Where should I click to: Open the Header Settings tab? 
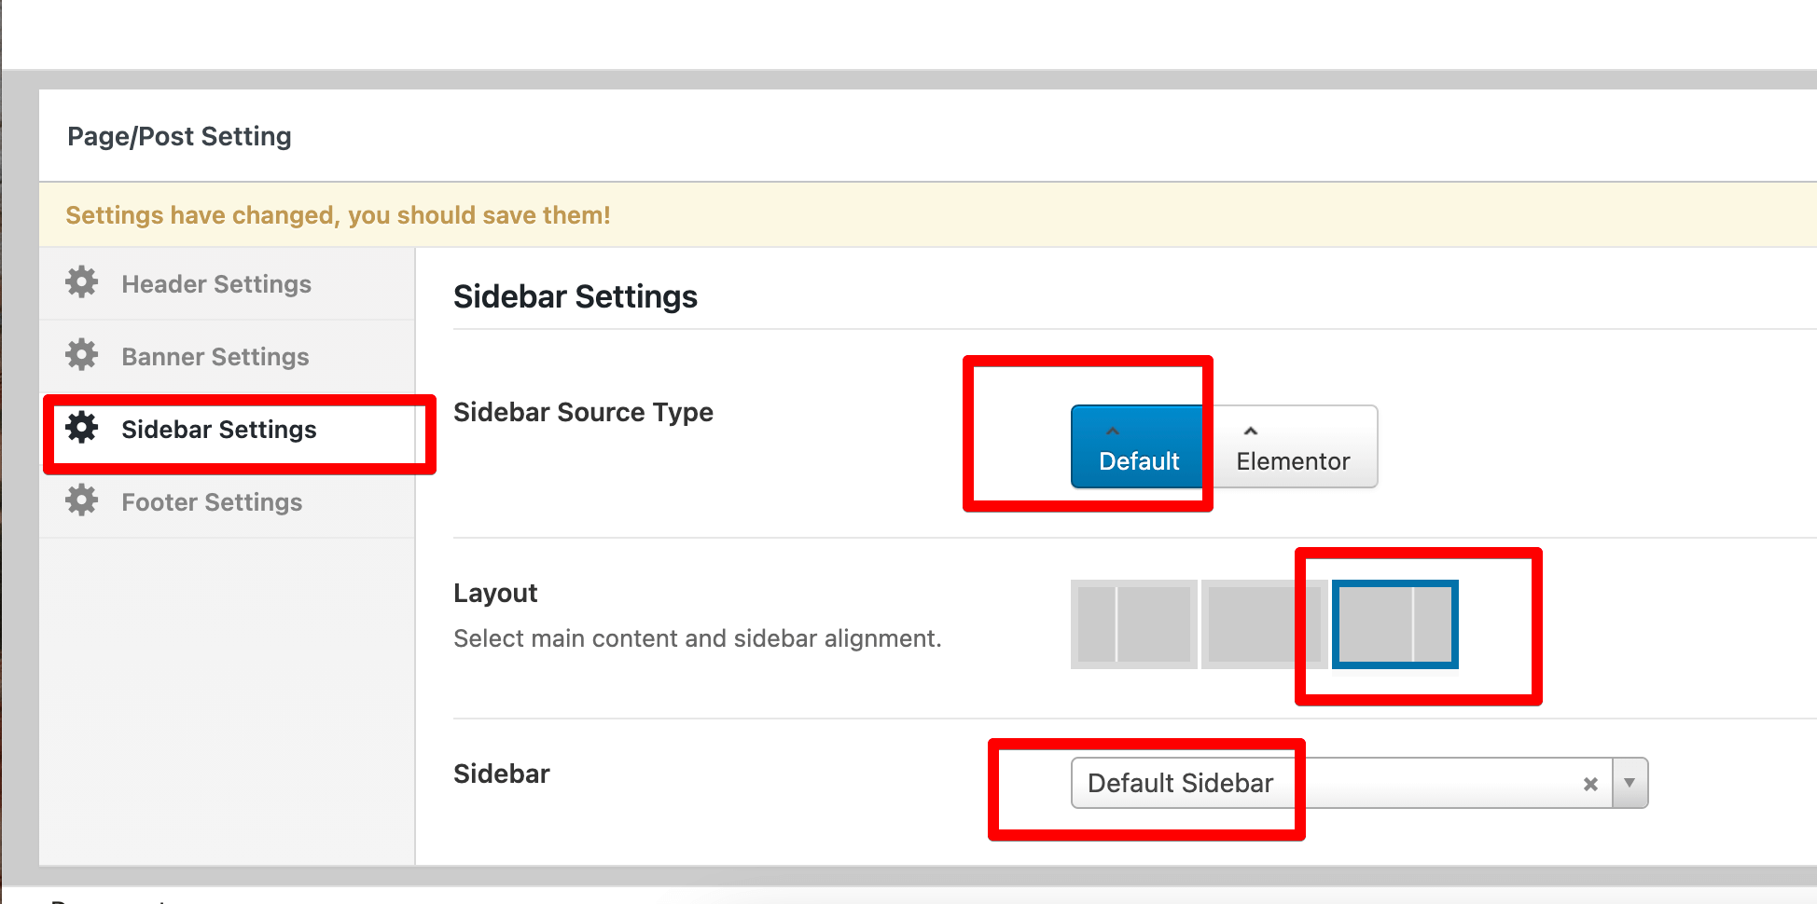216,284
